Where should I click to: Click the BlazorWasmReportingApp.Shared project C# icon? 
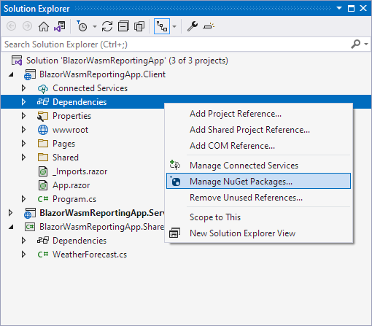pyautogui.click(x=30, y=227)
